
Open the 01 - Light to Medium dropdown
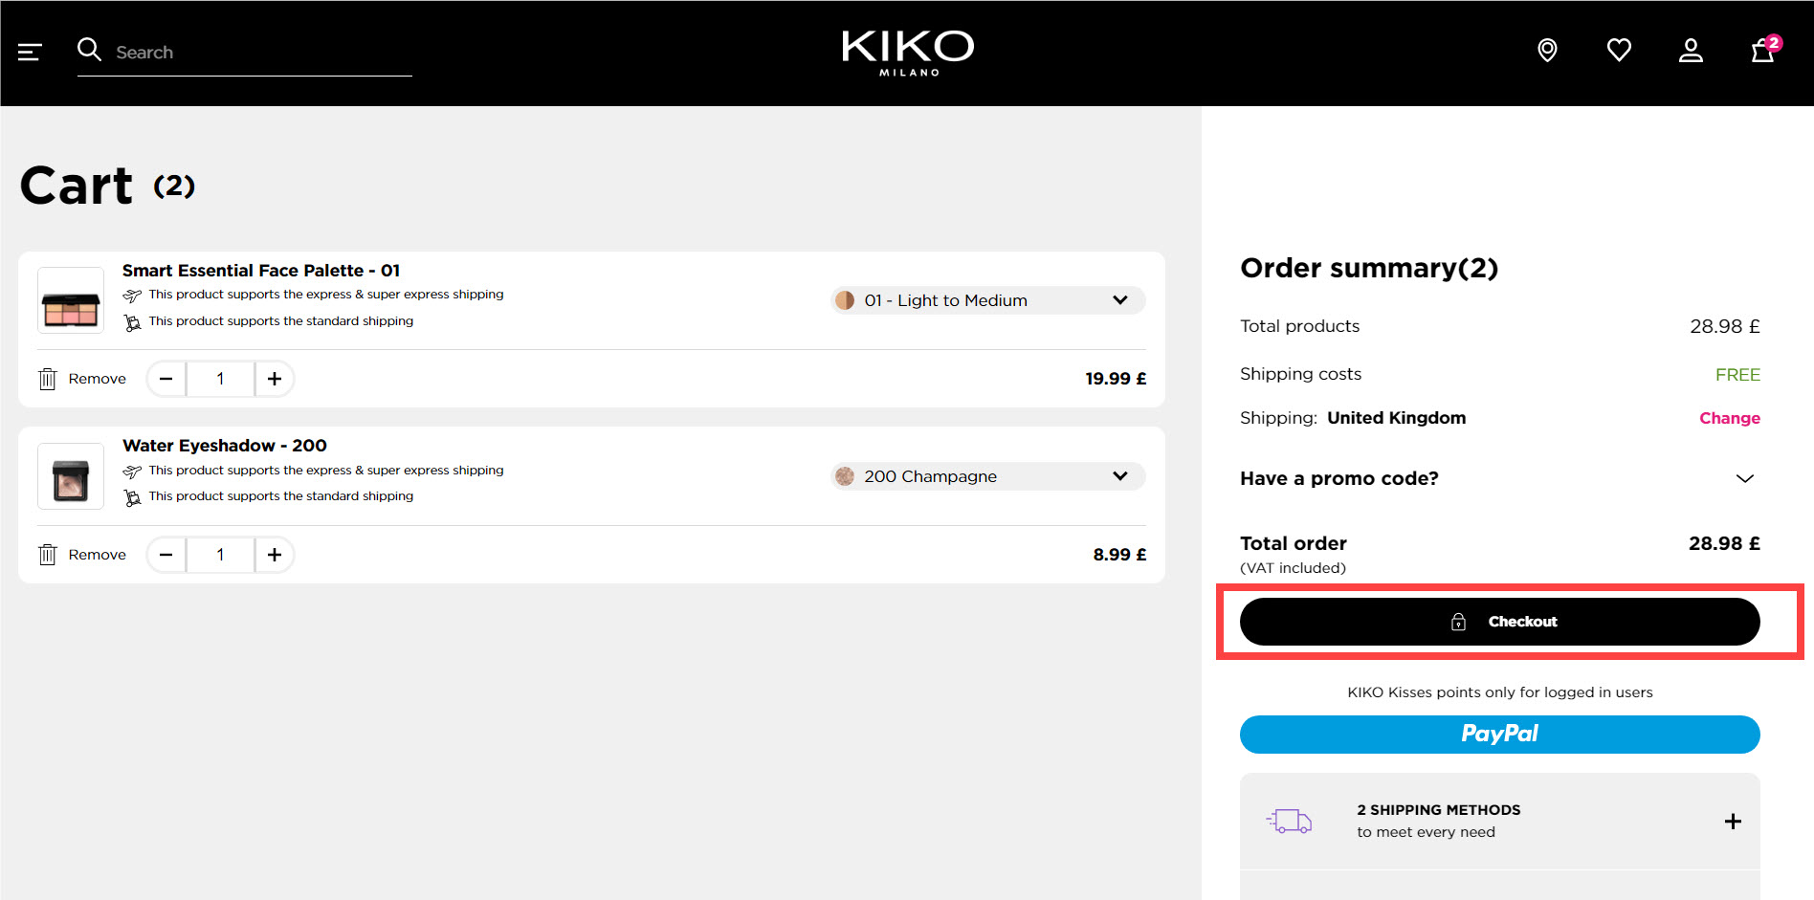[987, 300]
